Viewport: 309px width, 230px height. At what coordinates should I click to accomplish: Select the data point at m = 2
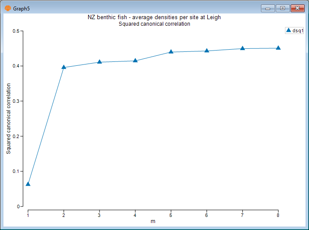point(64,67)
